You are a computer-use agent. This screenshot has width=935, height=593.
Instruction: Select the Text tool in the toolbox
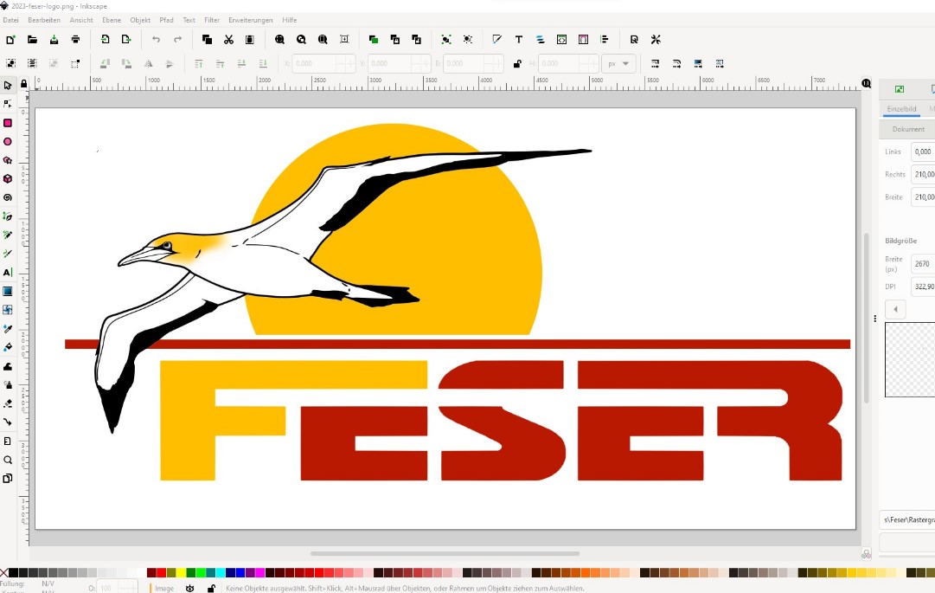pyautogui.click(x=8, y=272)
